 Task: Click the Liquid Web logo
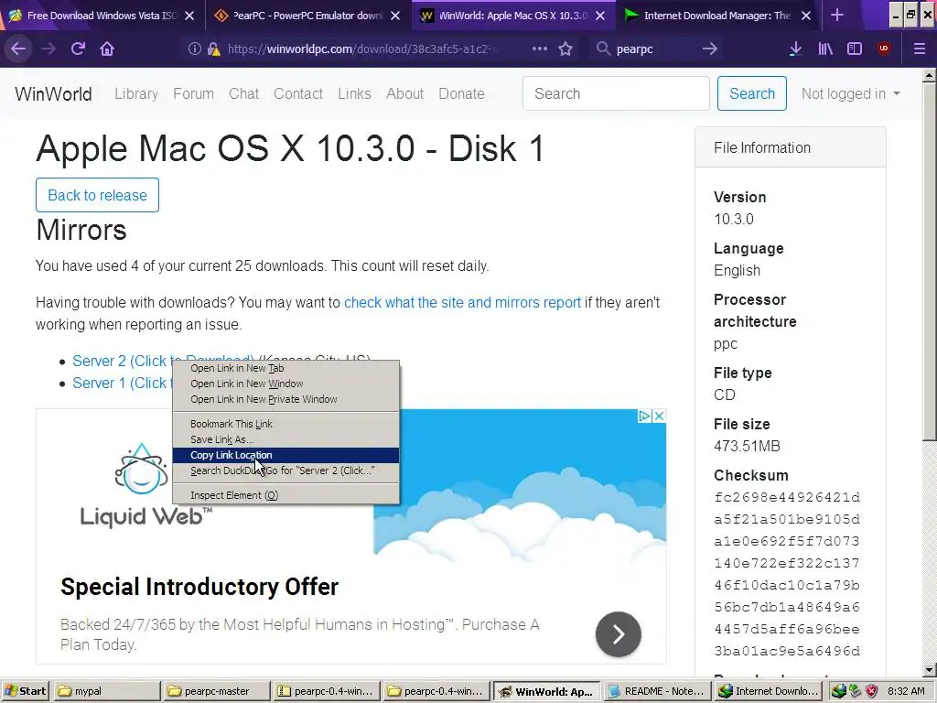(x=145, y=485)
